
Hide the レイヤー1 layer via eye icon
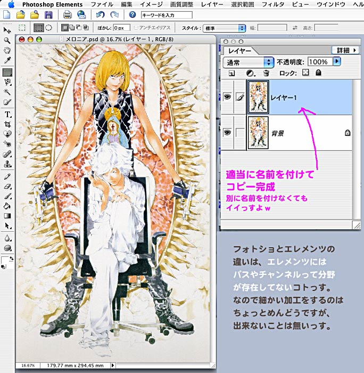point(227,97)
